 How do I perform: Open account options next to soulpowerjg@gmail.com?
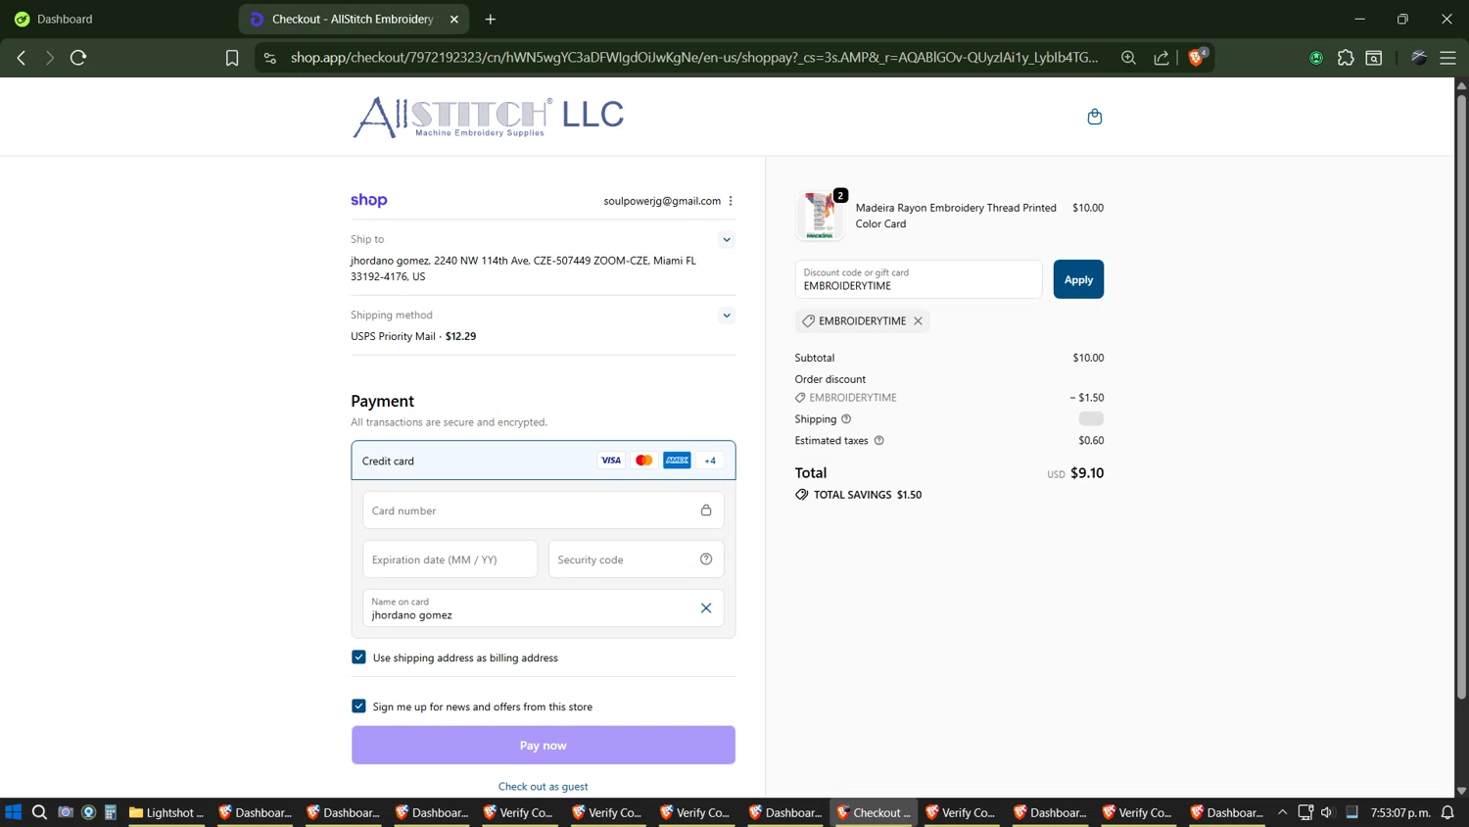coord(731,201)
